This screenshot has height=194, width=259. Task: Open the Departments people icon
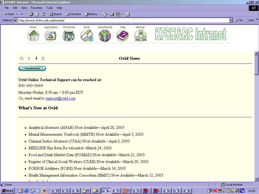[x=105, y=36]
